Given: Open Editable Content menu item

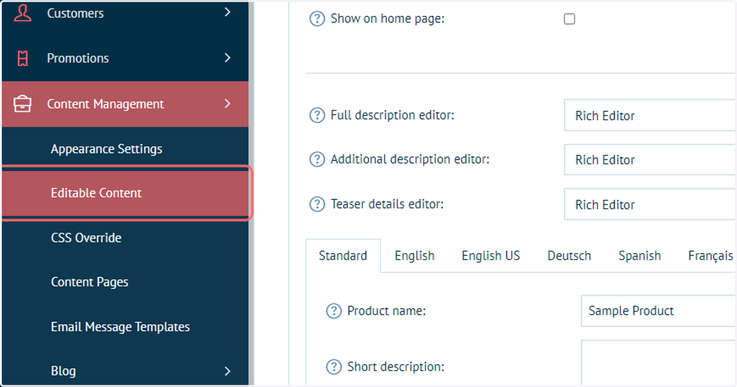Looking at the screenshot, I should (125, 193).
